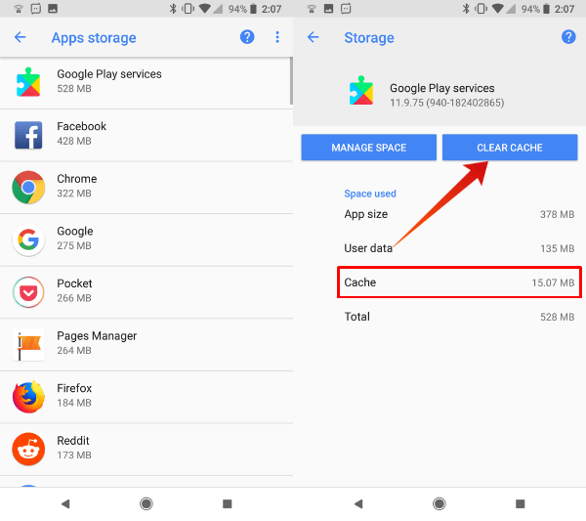Tap the Pages Manager flag icon
Image resolution: width=586 pixels, height=521 pixels.
point(28,344)
